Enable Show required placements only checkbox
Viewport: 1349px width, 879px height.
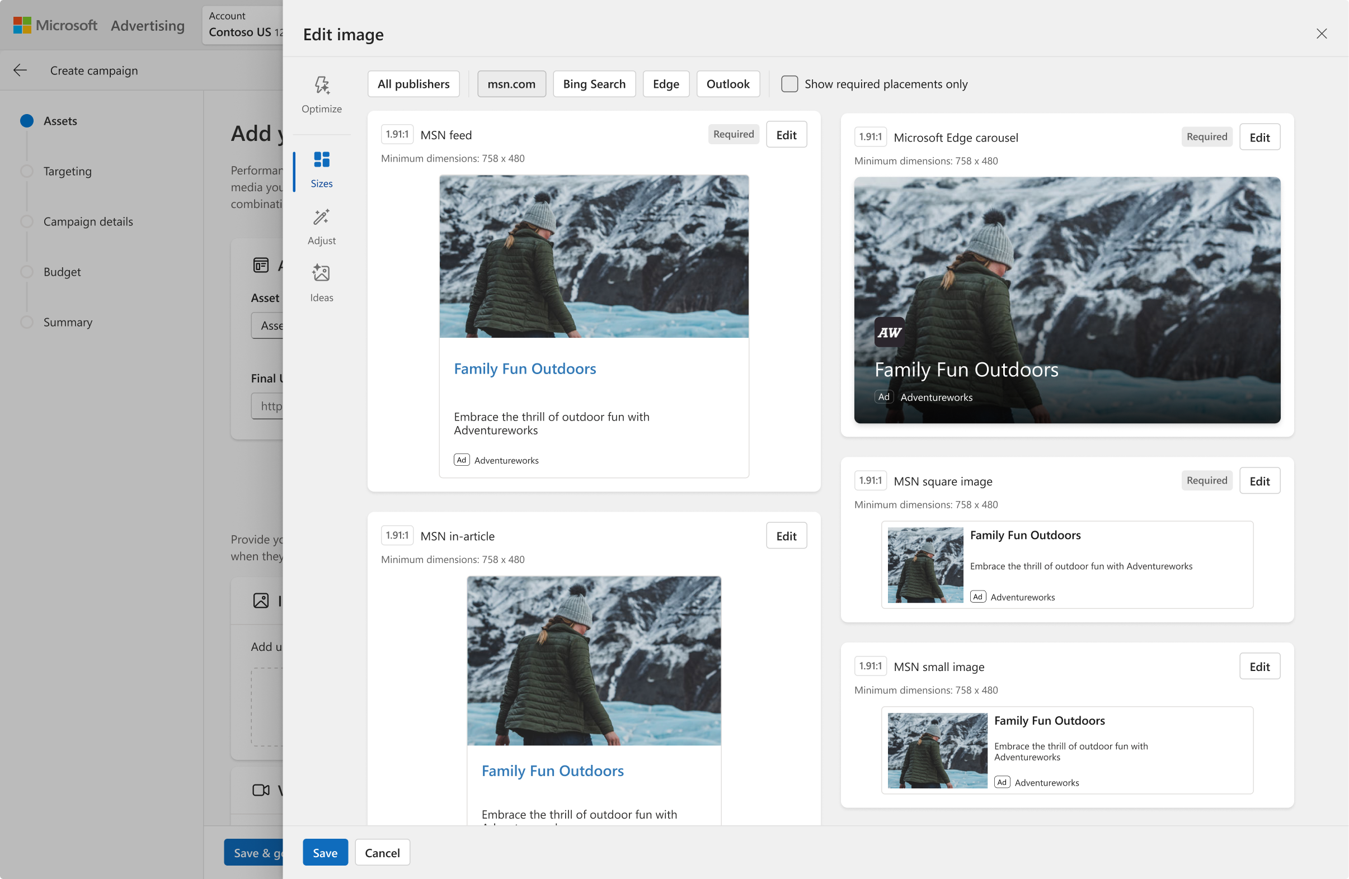click(789, 84)
